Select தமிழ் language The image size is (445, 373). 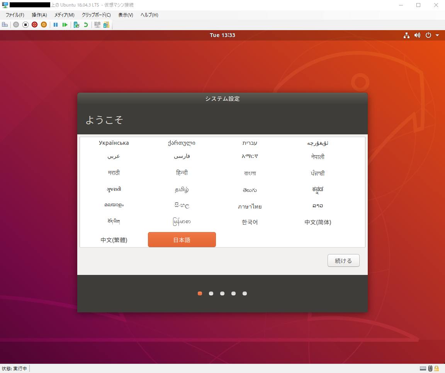click(182, 190)
